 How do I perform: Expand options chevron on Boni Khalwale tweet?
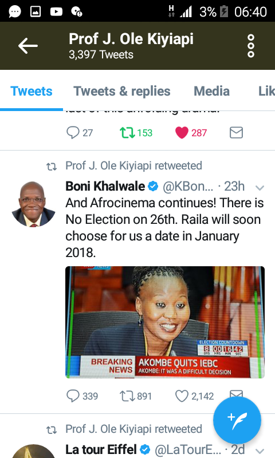[260, 188]
